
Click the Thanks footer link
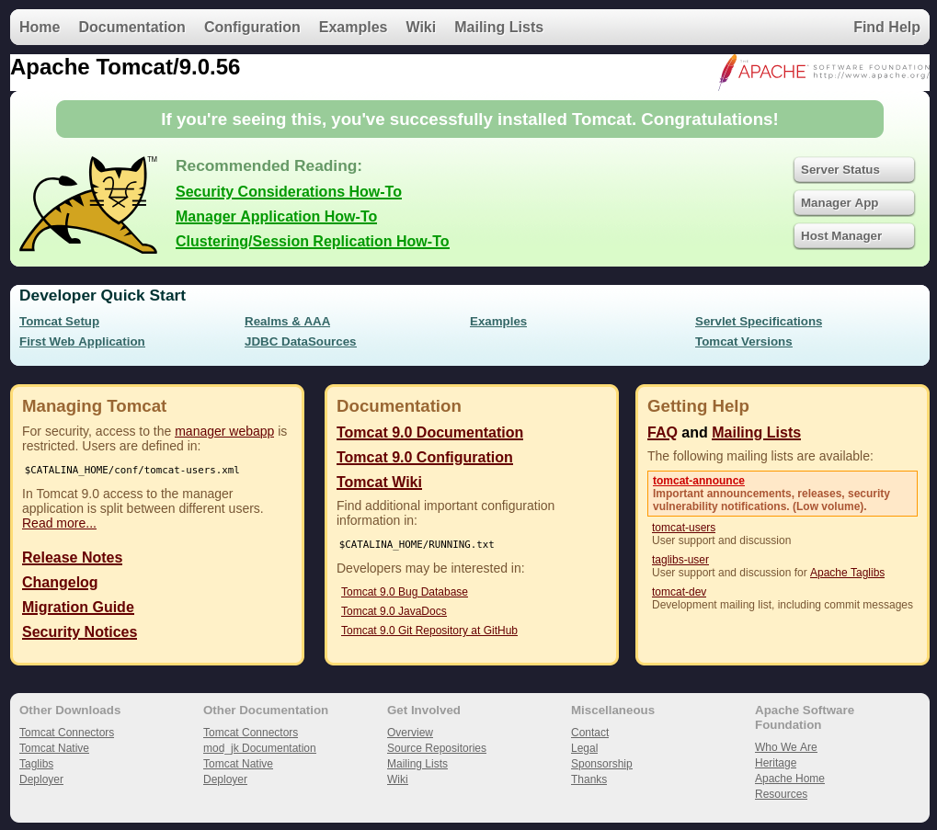(588, 779)
